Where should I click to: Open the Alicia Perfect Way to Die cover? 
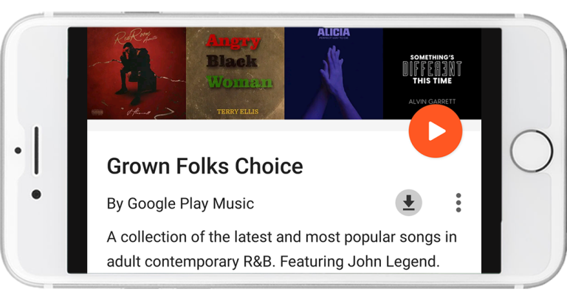pyautogui.click(x=334, y=73)
